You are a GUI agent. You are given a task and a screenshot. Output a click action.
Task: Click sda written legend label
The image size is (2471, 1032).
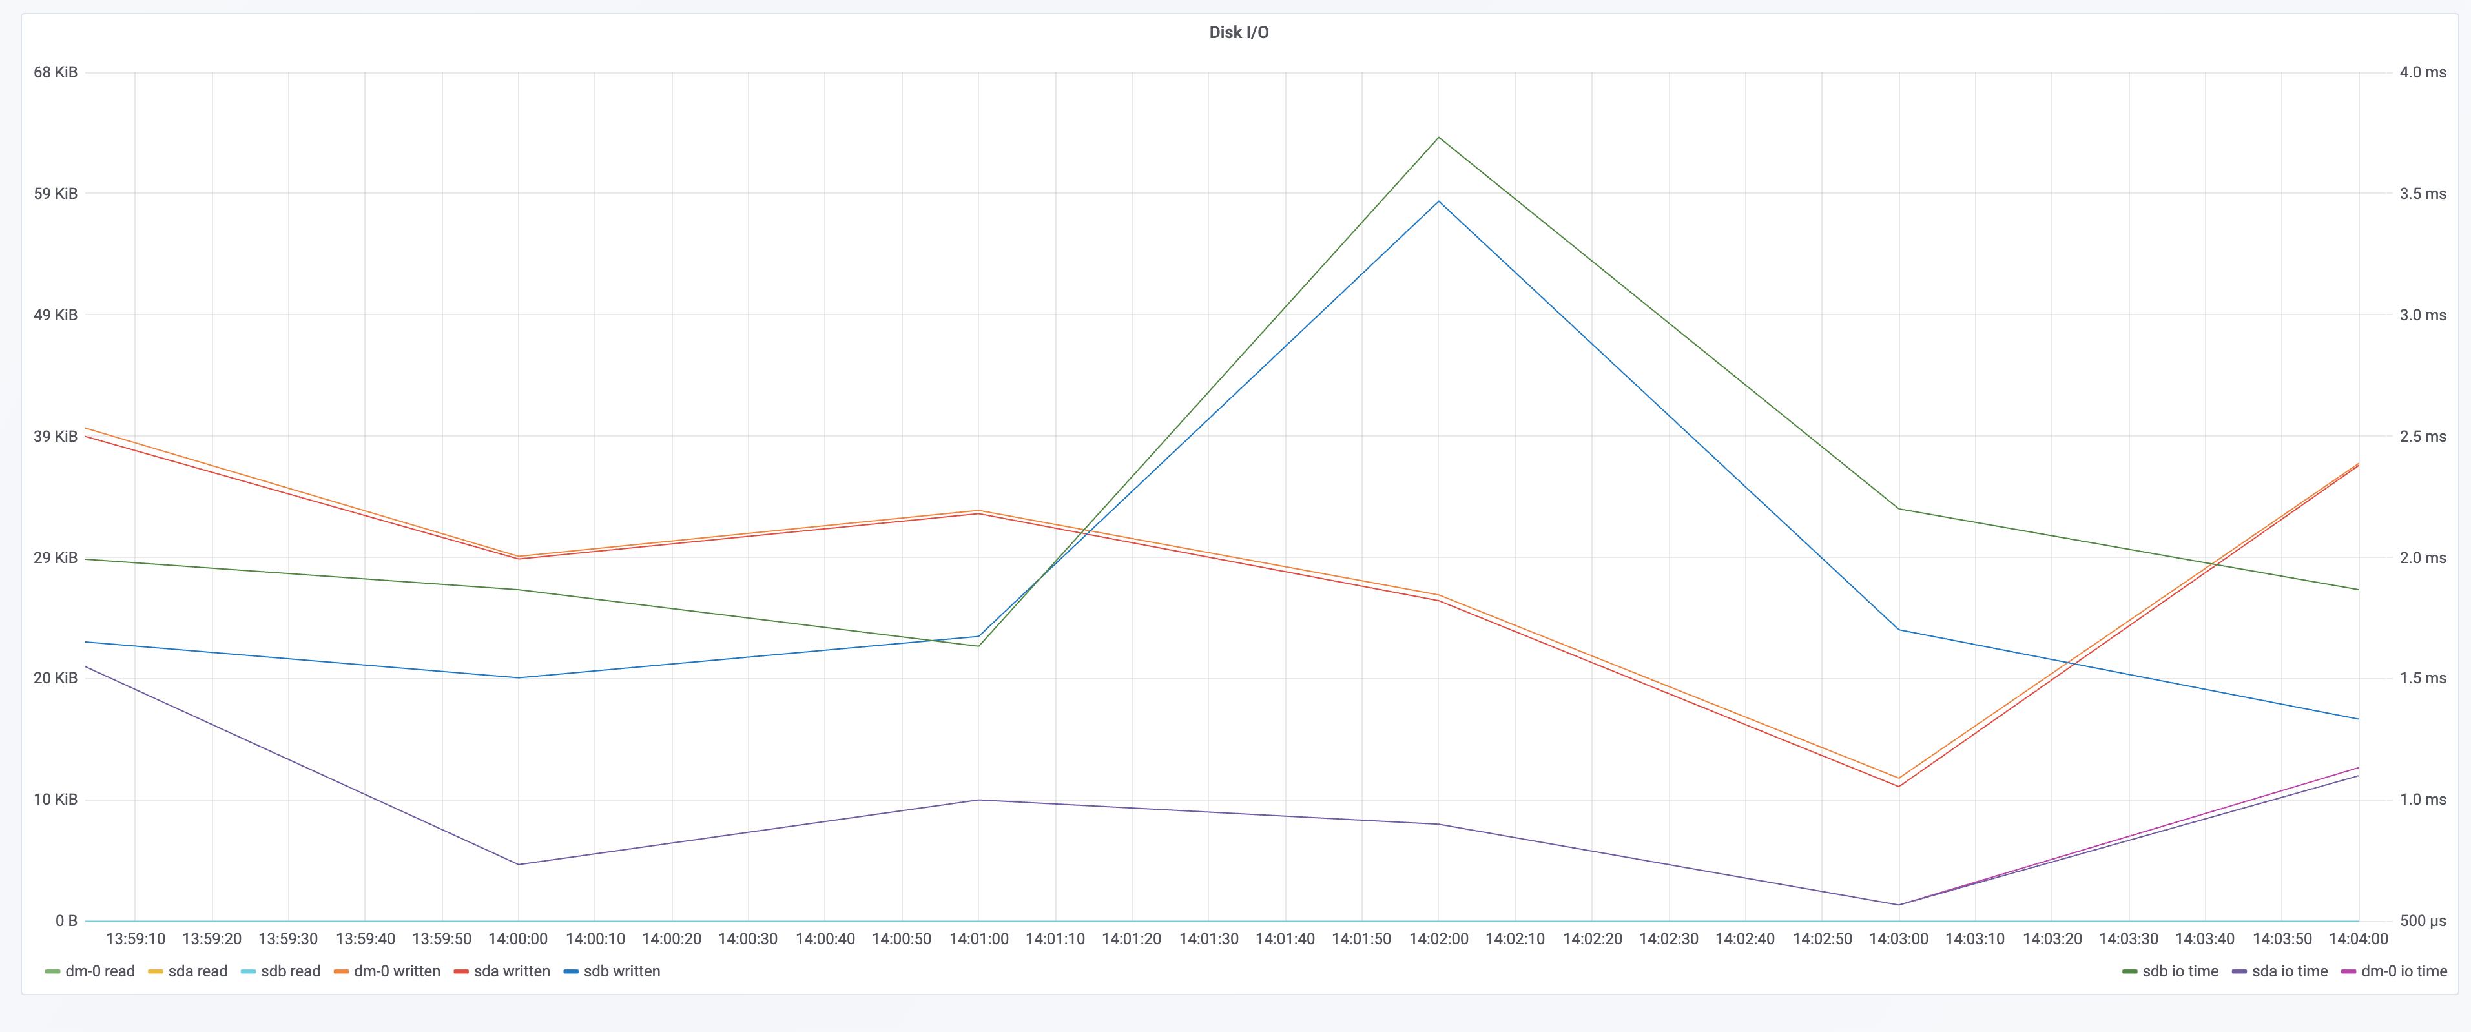[x=512, y=971]
